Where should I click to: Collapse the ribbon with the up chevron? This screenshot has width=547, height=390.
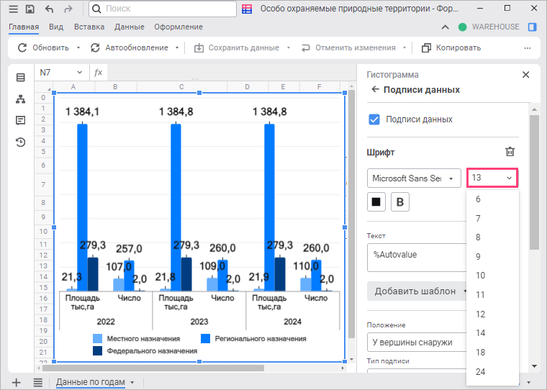point(445,27)
